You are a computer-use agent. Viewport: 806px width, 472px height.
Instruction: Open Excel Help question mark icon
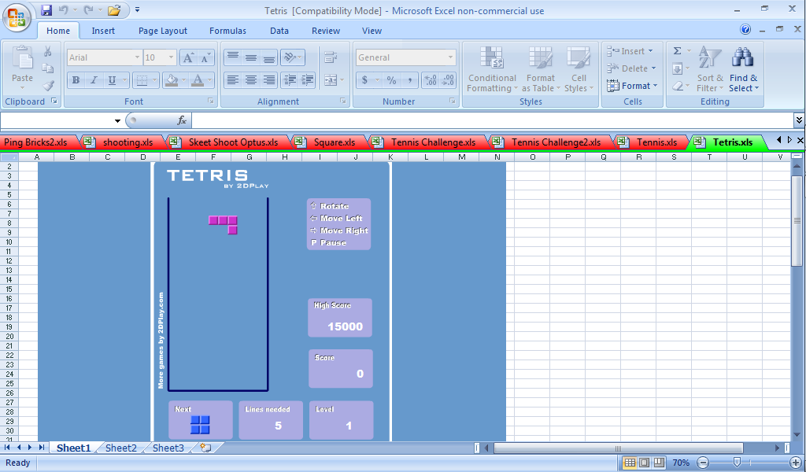click(745, 29)
